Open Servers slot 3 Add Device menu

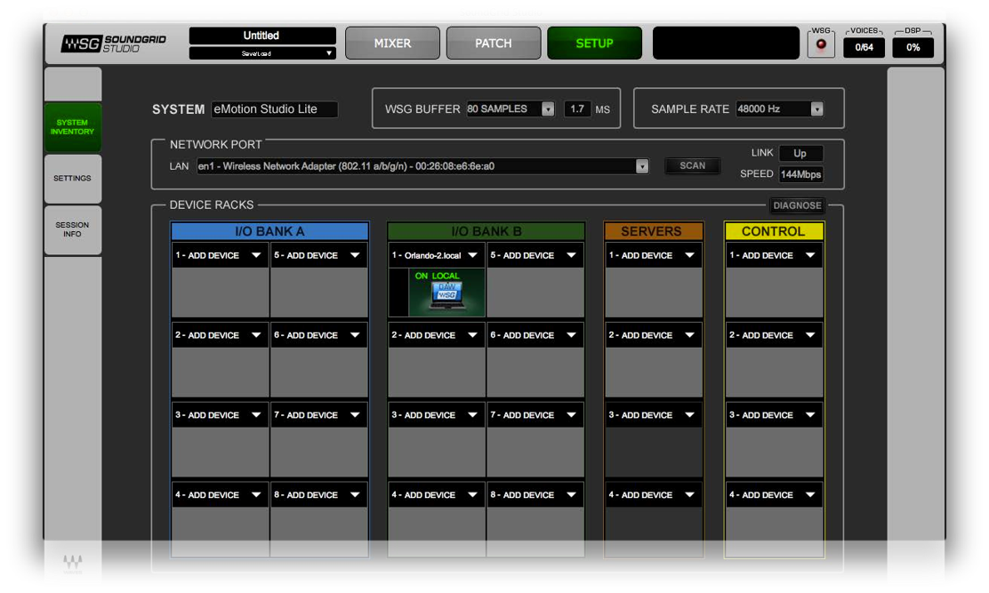click(653, 415)
